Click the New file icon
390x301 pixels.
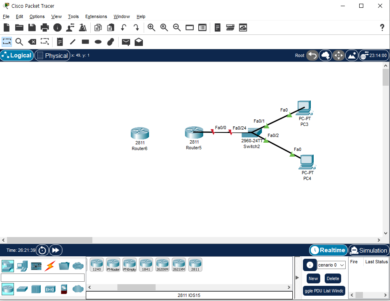[x=7, y=27]
